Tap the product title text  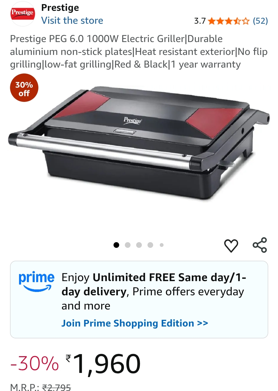pyautogui.click(x=139, y=52)
